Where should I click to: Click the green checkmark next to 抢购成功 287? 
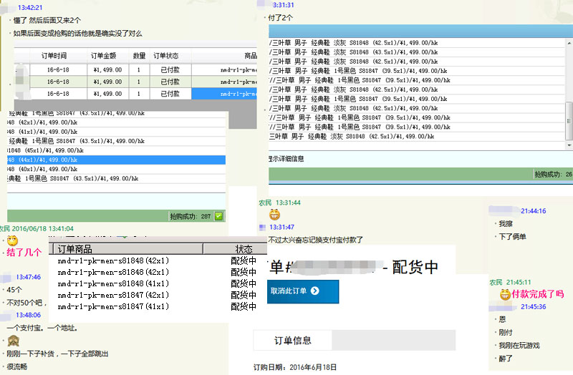(219, 215)
